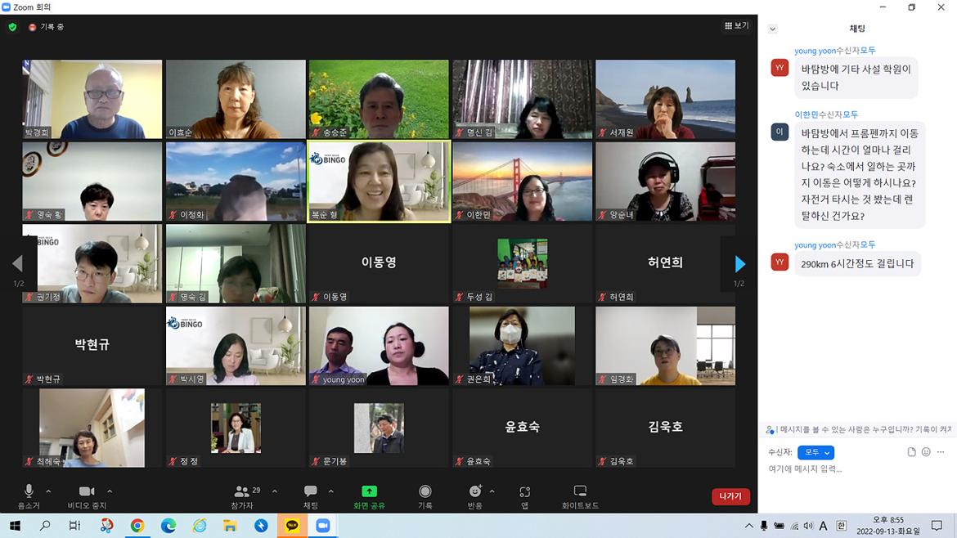
Task: Open the 앱 apps icon
Action: tap(525, 491)
